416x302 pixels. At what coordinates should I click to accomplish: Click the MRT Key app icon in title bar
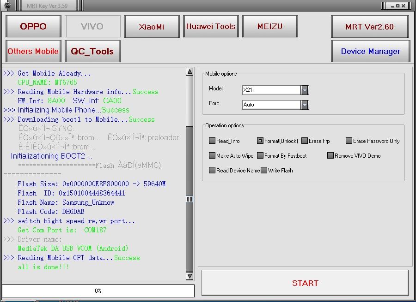8,5
